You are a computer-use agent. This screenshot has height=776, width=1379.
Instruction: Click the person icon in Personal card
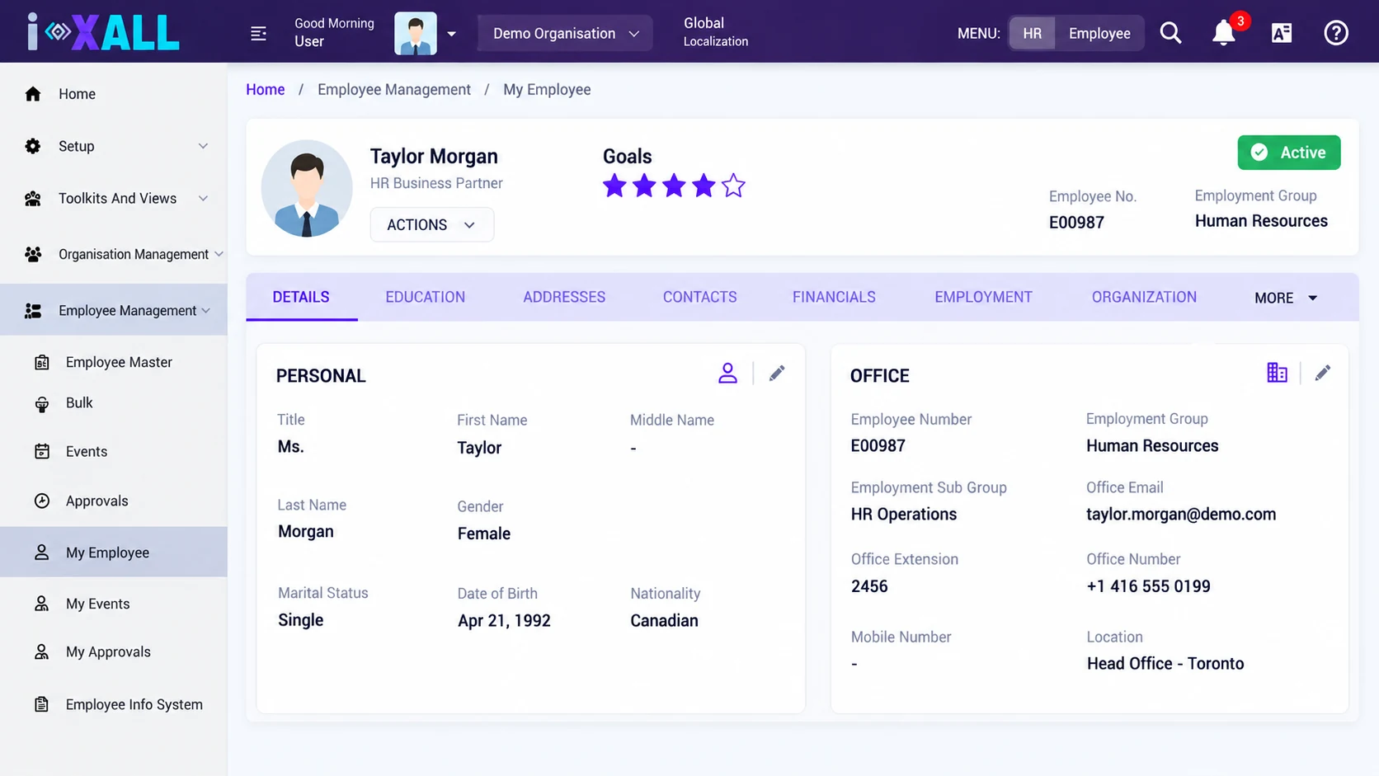[727, 374]
